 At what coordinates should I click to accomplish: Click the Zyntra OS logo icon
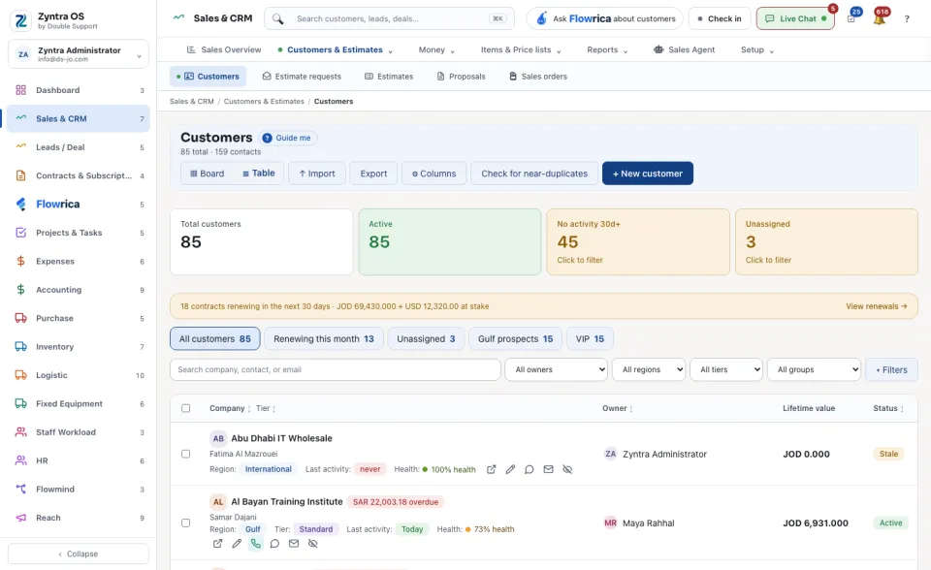(21, 20)
